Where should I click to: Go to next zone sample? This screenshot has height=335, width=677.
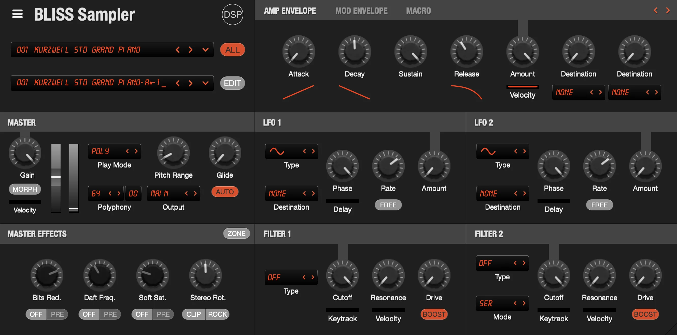(191, 83)
